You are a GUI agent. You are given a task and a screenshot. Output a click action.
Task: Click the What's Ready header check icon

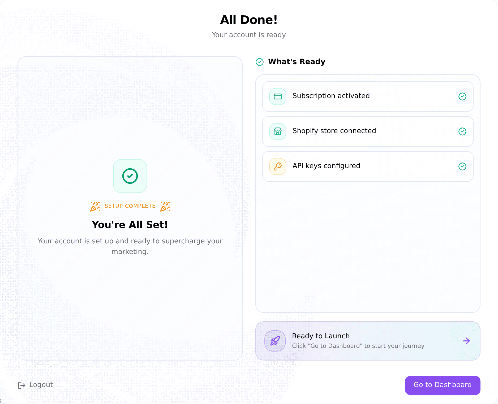click(260, 62)
